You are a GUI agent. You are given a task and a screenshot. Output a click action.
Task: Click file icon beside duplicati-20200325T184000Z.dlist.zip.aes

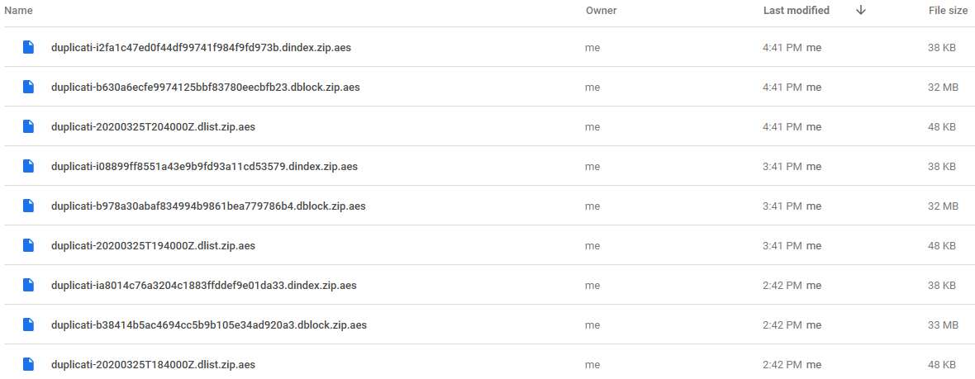[28, 365]
